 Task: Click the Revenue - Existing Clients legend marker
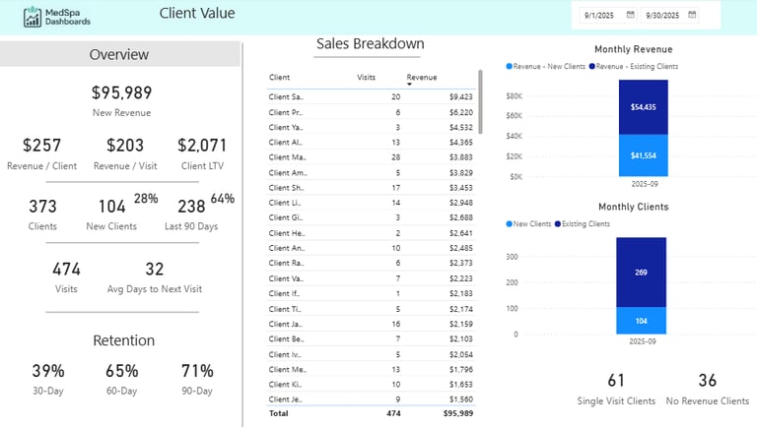[592, 66]
